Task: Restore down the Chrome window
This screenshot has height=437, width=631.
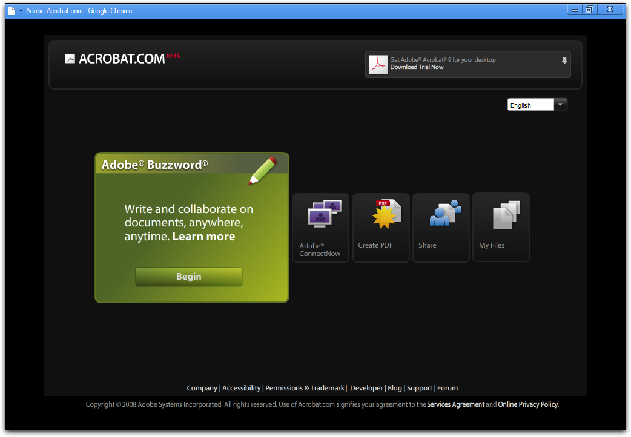Action: coord(590,10)
